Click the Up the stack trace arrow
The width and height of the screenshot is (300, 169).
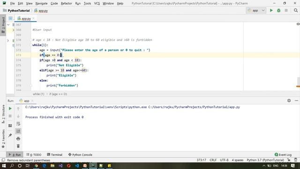click(18, 108)
